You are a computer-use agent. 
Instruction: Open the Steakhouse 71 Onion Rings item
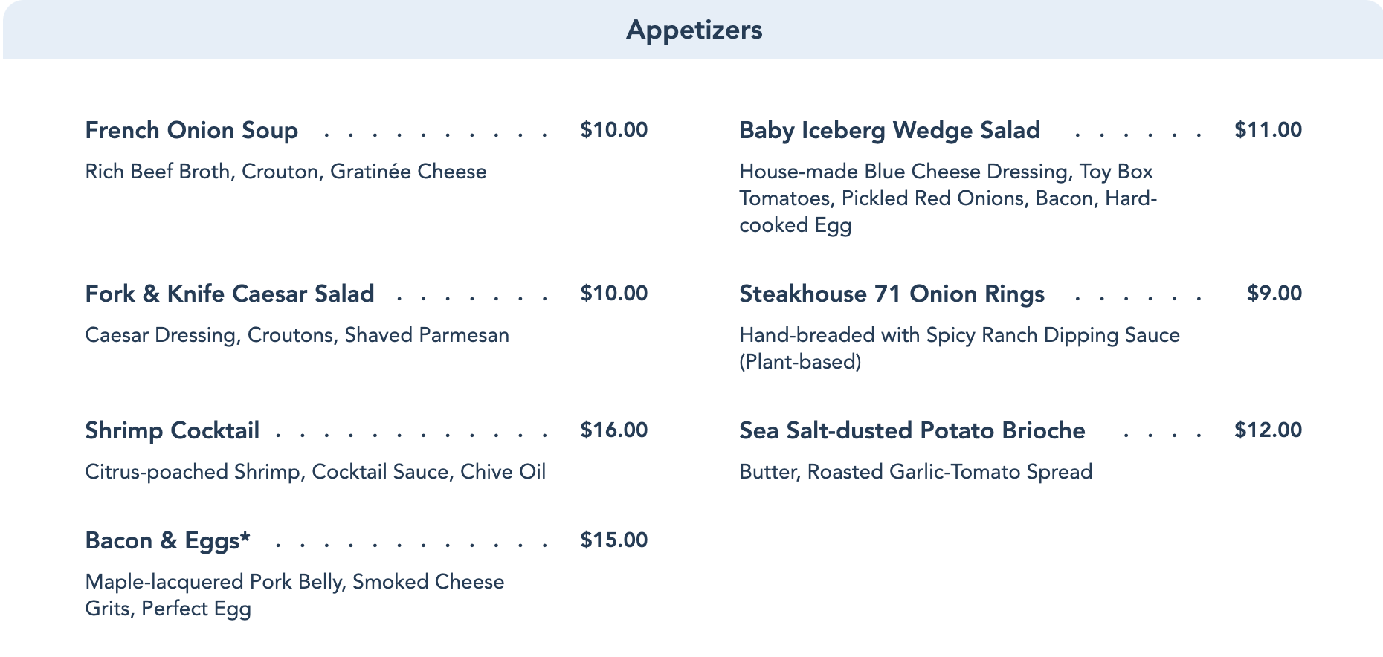892,294
